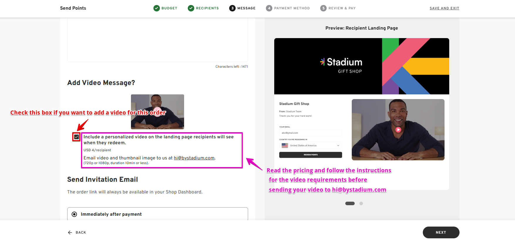The width and height of the screenshot is (515, 243).
Task: Toggle the include personalized video checkbox
Action: pos(76,137)
